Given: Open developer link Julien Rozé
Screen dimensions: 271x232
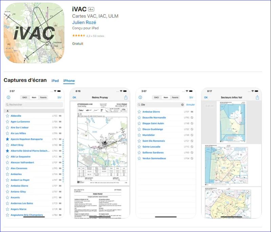Looking at the screenshot, I should tap(84, 22).
